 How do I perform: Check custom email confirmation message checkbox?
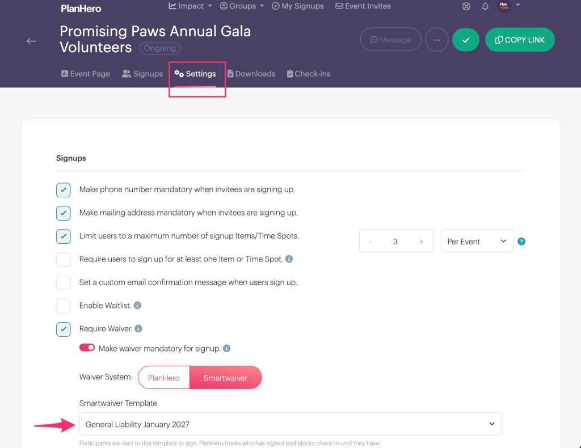tap(64, 283)
